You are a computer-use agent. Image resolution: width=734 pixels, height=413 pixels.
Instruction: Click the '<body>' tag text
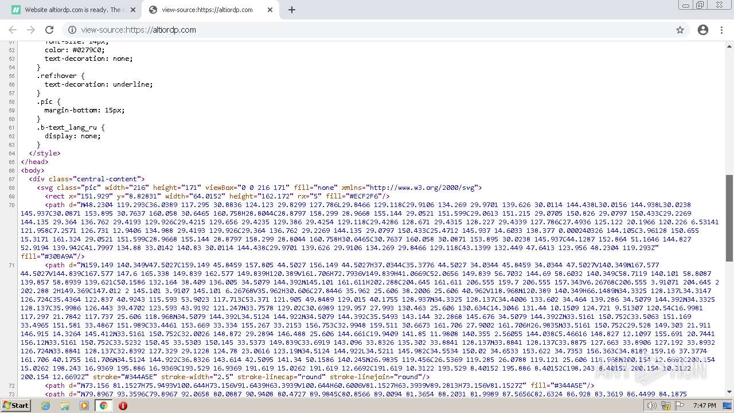click(33, 170)
